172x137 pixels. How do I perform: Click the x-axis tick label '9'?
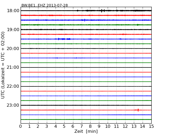tap(99, 126)
